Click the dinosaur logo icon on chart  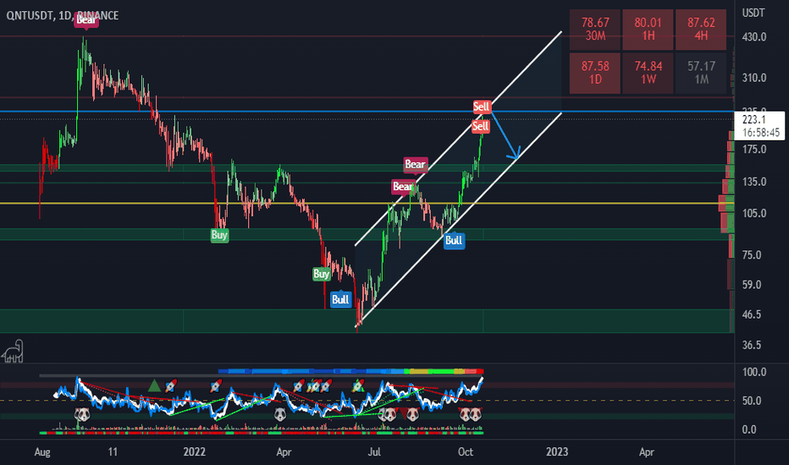[x=13, y=351]
